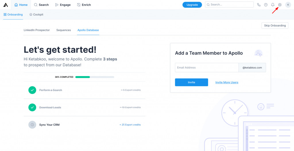
Task: Click the Upgrade button
Action: (192, 5)
